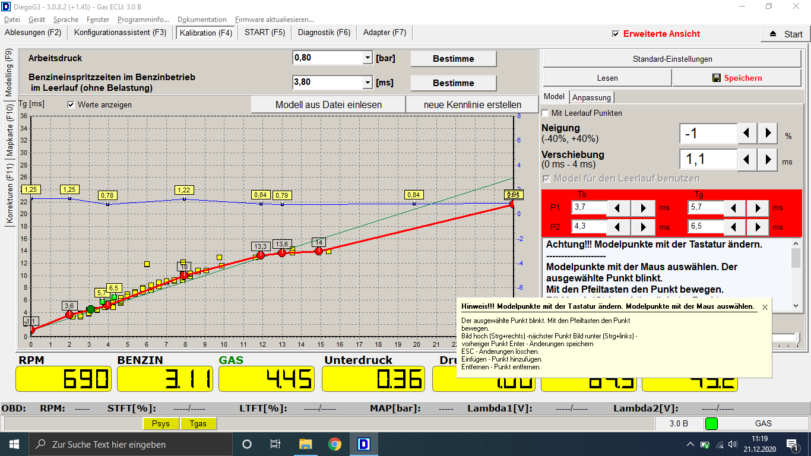
Task: Increase P2 Tb value arrow
Action: 644,227
